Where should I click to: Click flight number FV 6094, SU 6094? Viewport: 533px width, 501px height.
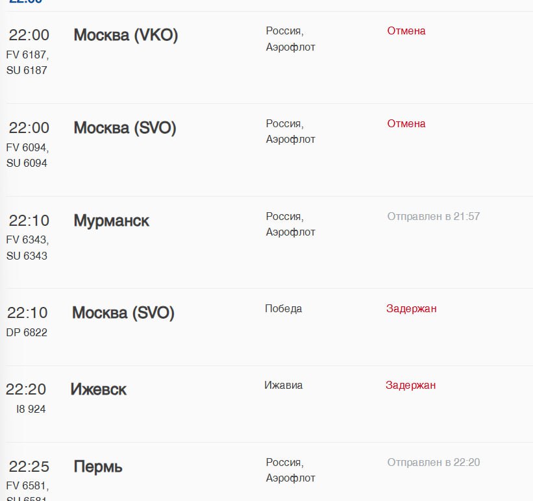click(27, 155)
